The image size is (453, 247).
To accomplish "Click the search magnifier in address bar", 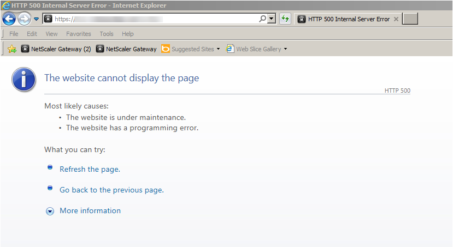I will coord(262,19).
